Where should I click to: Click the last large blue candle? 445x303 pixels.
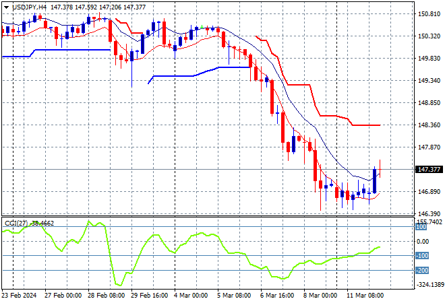(x=374, y=180)
